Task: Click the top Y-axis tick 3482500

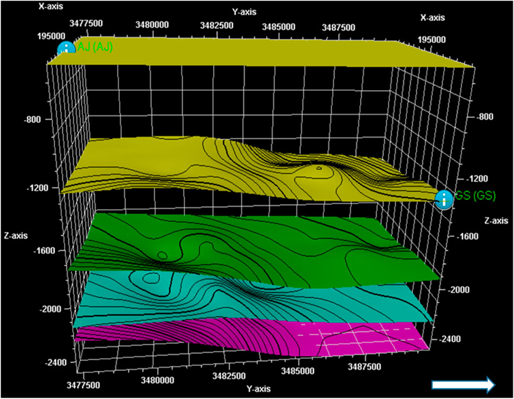Action: pos(216,26)
